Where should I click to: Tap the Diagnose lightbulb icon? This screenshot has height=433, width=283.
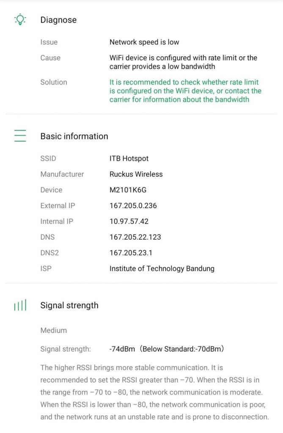pos(20,19)
